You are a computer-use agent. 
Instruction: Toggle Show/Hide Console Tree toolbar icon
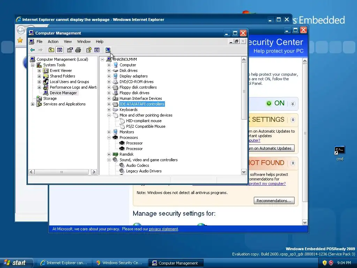click(x=60, y=50)
